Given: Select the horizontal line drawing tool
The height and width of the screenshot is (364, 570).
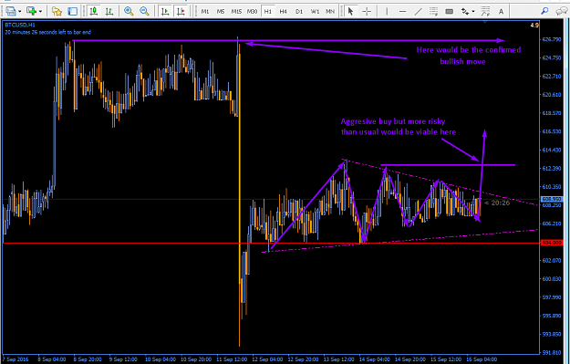Looking at the screenshot, I should pos(402,11).
